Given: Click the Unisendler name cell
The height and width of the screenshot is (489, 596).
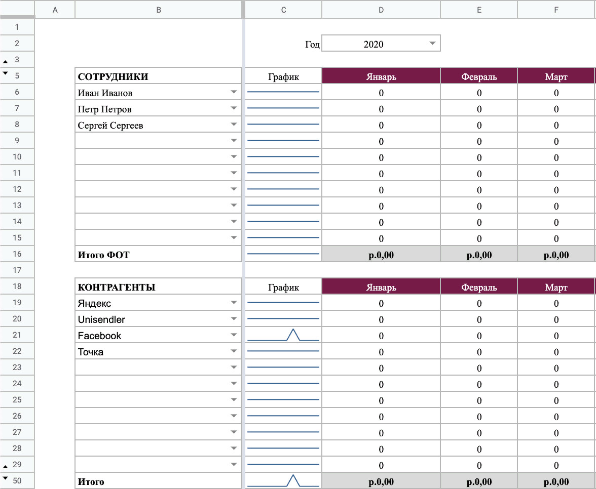Looking at the screenshot, I should pos(159,319).
